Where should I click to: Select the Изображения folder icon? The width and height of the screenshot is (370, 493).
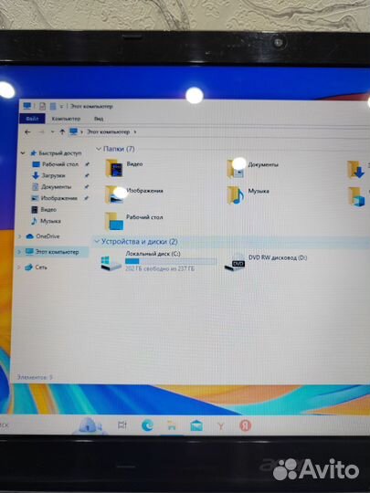click(114, 194)
